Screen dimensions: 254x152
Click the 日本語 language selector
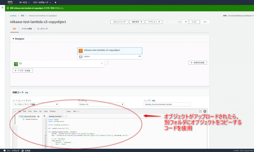[x=27, y=151]
